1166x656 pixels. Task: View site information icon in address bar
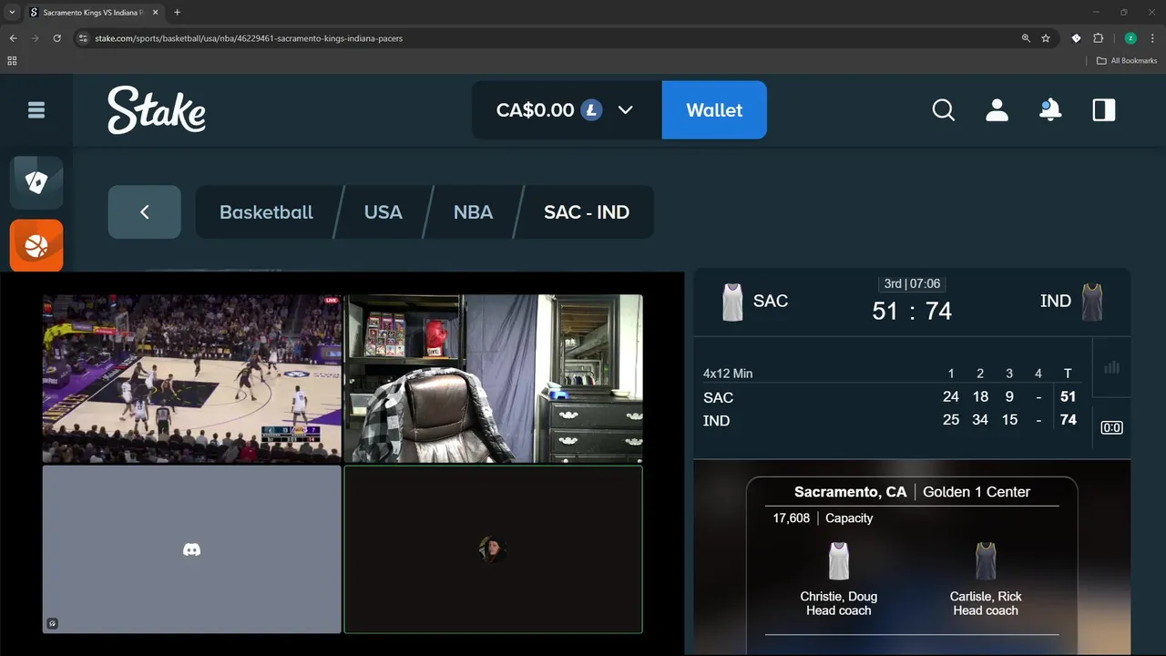pos(83,38)
